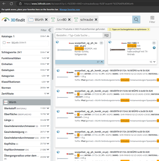Collapse the Kataloge filter section
This screenshot has height=161, width=159.
pos(48,36)
